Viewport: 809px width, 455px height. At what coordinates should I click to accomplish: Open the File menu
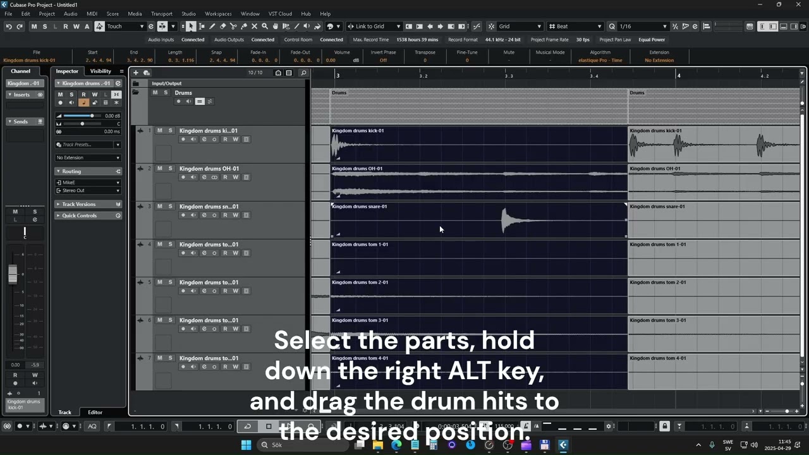tap(8, 13)
